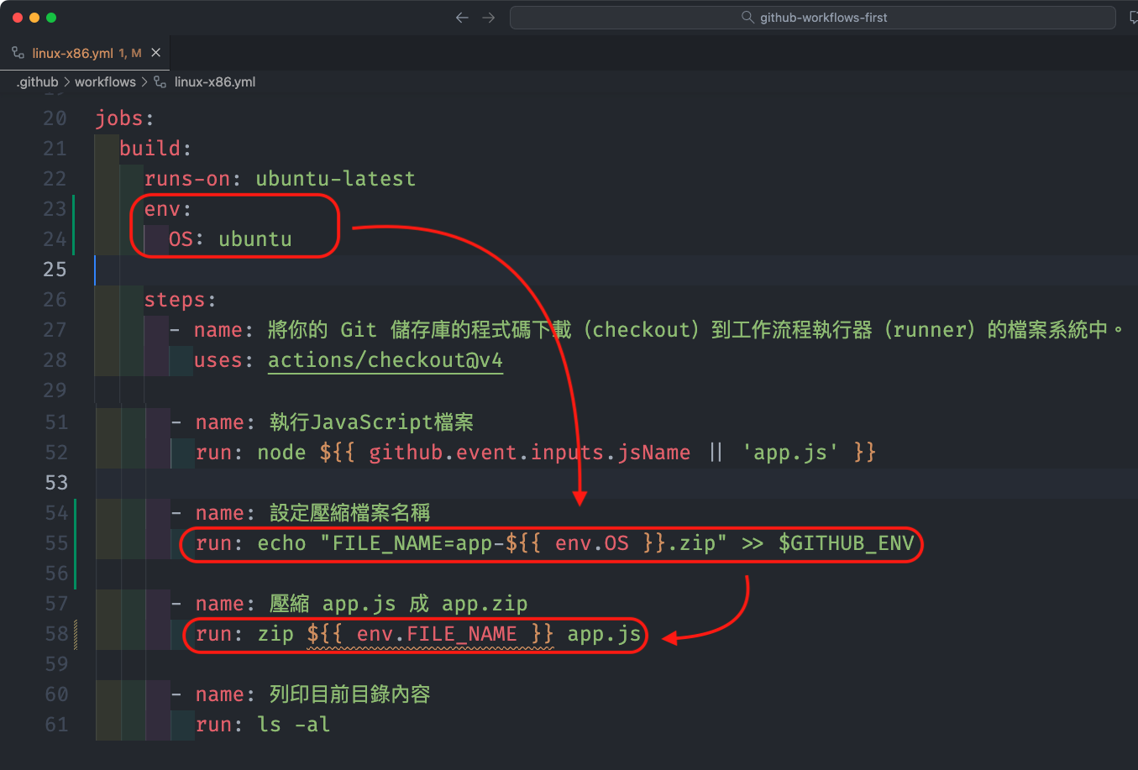Open the .github breadcrumb folder
1138x770 pixels.
[x=38, y=81]
